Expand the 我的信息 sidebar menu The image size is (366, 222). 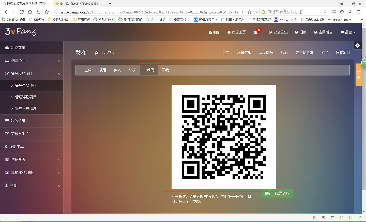(x=32, y=121)
